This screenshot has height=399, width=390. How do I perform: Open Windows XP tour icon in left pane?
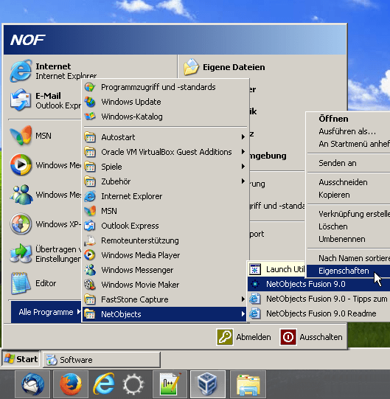pos(21,224)
